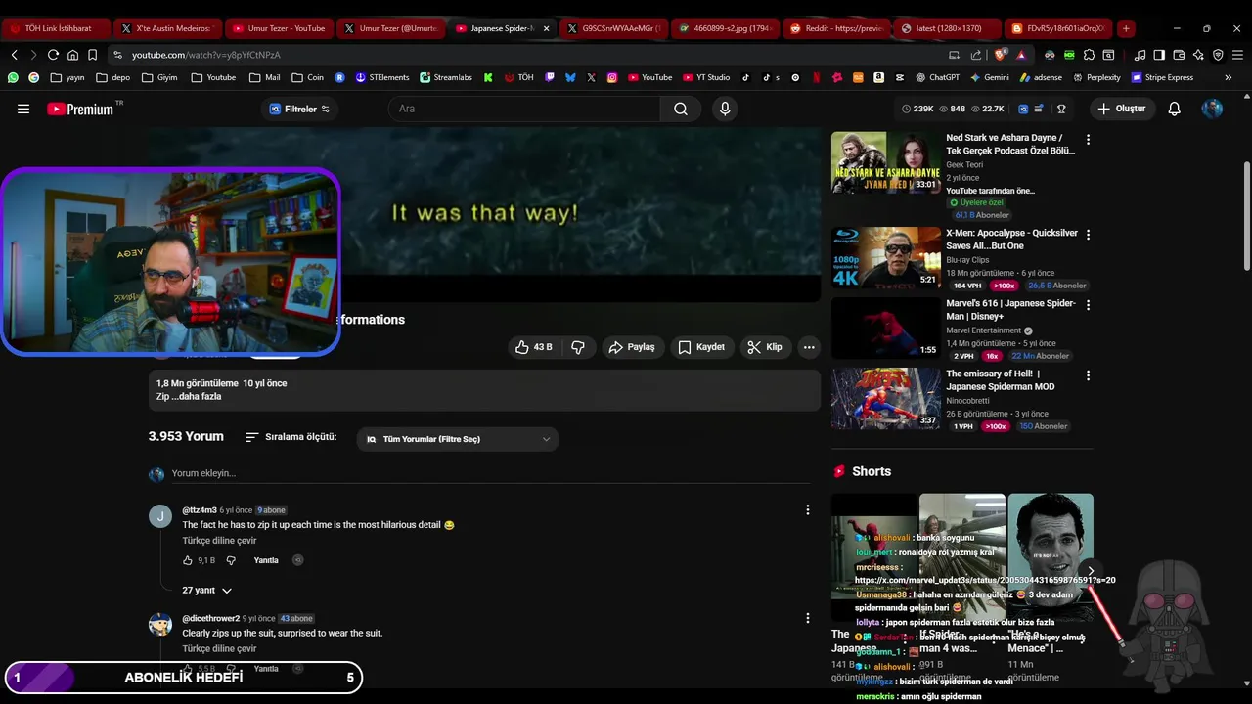Image resolution: width=1252 pixels, height=704 pixels.
Task: Toggle browser sidebar panel icon
Action: [1159, 55]
